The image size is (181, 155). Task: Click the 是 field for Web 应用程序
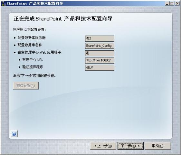[100, 53]
